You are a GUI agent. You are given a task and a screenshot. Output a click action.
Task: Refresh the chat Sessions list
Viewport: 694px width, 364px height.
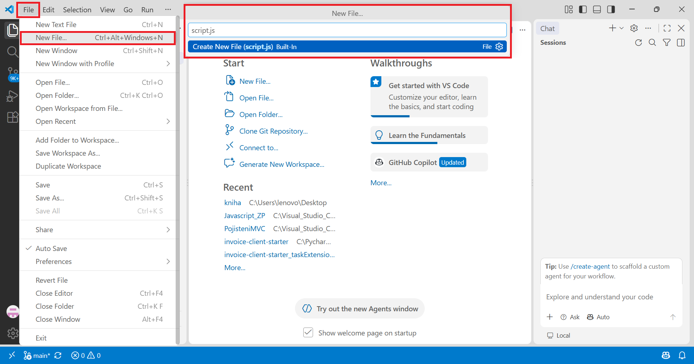click(x=638, y=43)
